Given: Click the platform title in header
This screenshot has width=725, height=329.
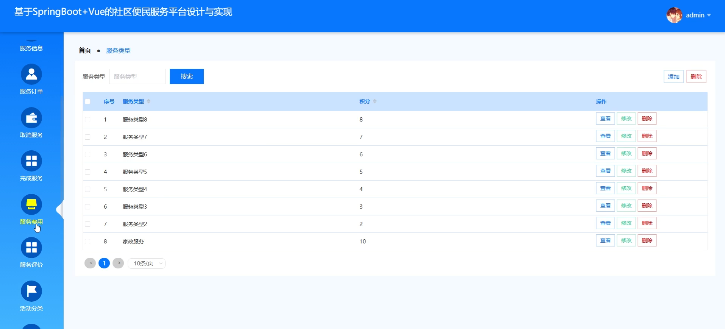Looking at the screenshot, I should point(123,12).
